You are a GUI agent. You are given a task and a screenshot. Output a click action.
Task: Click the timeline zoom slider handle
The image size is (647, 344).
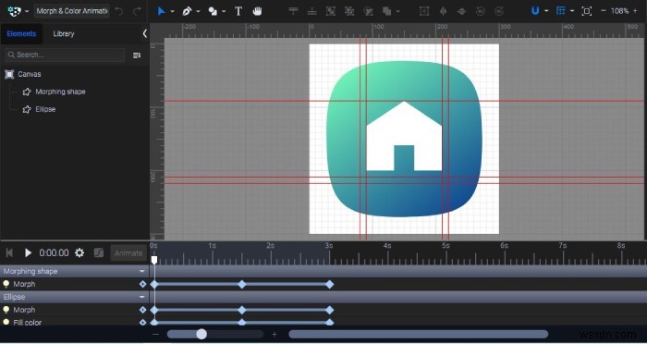click(x=201, y=334)
